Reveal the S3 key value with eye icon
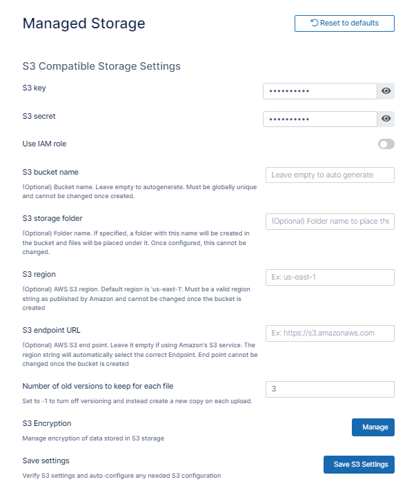This screenshot has height=495, width=416. click(x=386, y=91)
